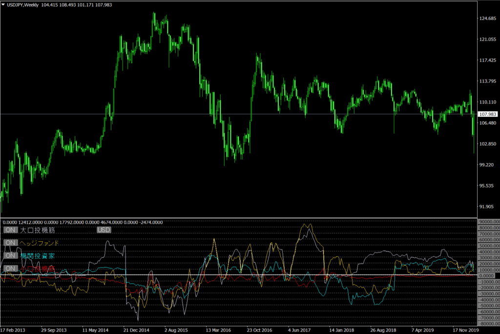Select the yellow ヘッジファンド legend label
The image size is (500, 334).
point(39,243)
